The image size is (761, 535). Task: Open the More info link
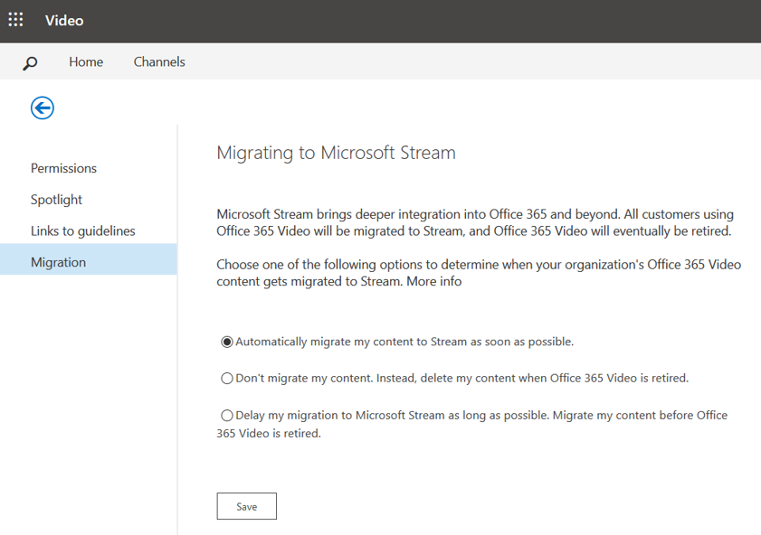point(432,281)
